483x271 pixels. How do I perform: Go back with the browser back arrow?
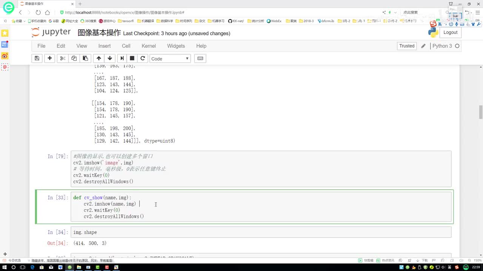point(20,12)
